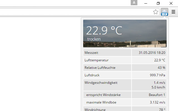This screenshot has height=111, width=178.
Task: Select the 'Lufttemperatur' row label
Action: click(x=97, y=60)
